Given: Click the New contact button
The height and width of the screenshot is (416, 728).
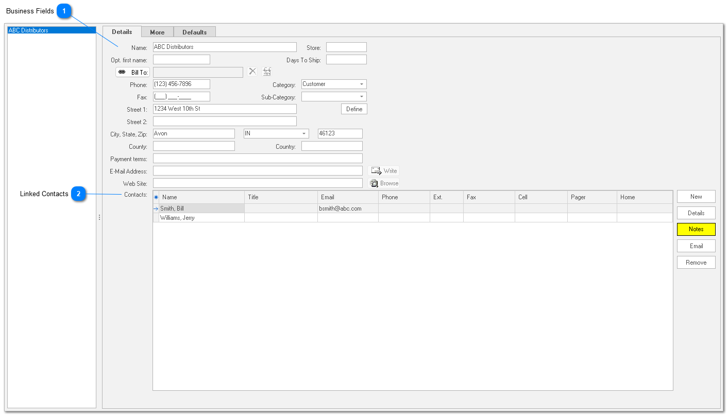Looking at the screenshot, I should [x=696, y=197].
